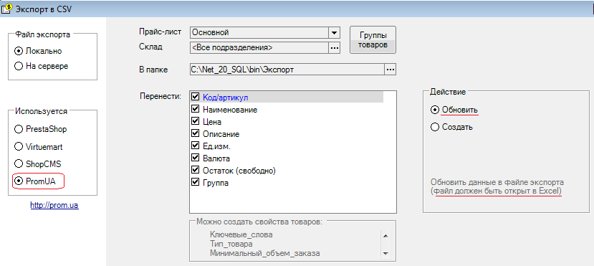Select the Создать action radio button
This screenshot has width=594, height=266.
(x=435, y=127)
